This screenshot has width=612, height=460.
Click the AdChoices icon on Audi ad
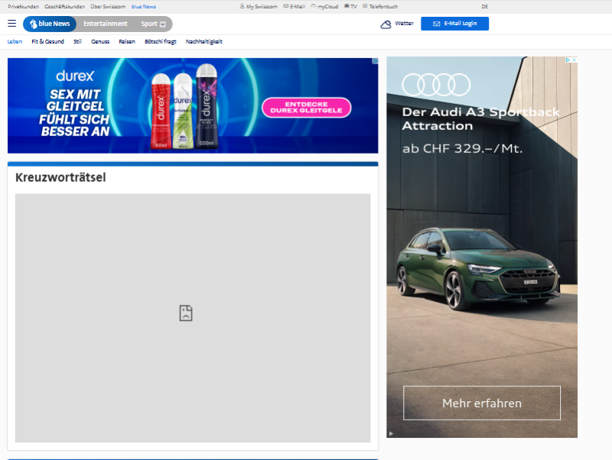pos(568,60)
